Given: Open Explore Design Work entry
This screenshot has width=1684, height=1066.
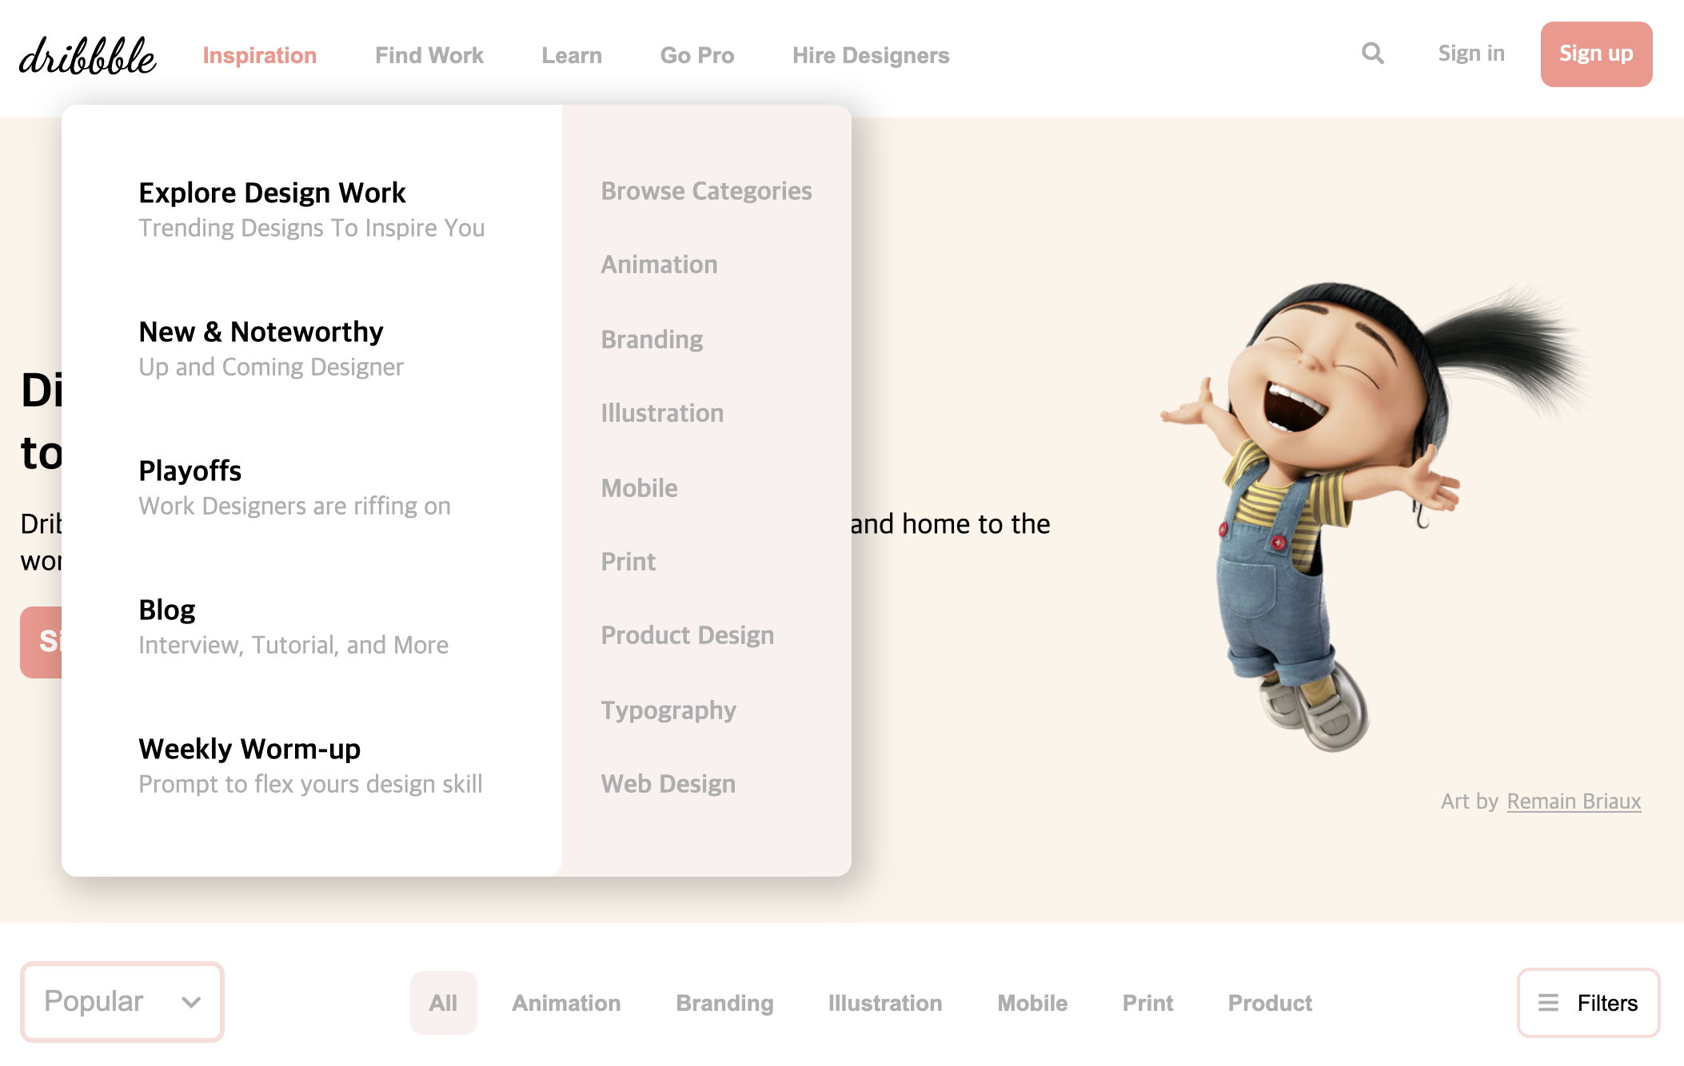Looking at the screenshot, I should click(x=272, y=193).
